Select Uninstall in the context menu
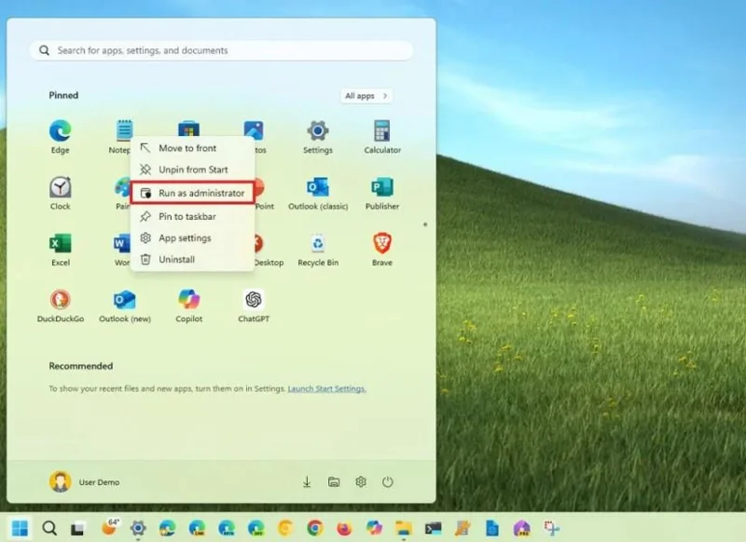746x542 pixels. 192,260
